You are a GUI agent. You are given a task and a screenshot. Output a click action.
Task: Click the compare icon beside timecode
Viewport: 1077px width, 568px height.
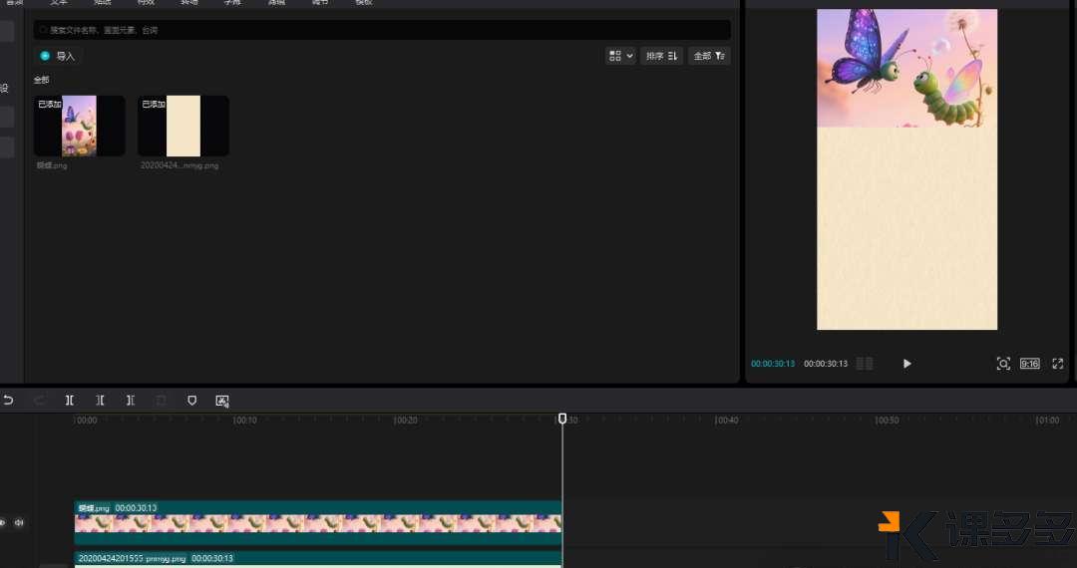tap(865, 364)
